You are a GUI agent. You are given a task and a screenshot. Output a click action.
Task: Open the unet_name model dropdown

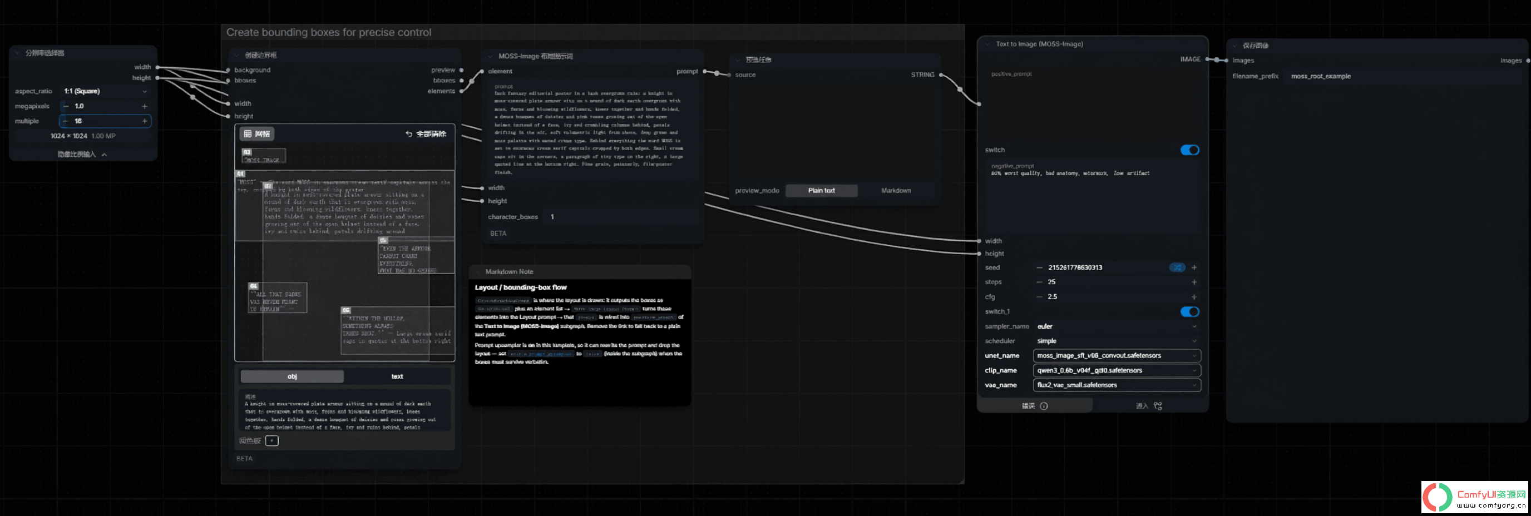(1117, 356)
